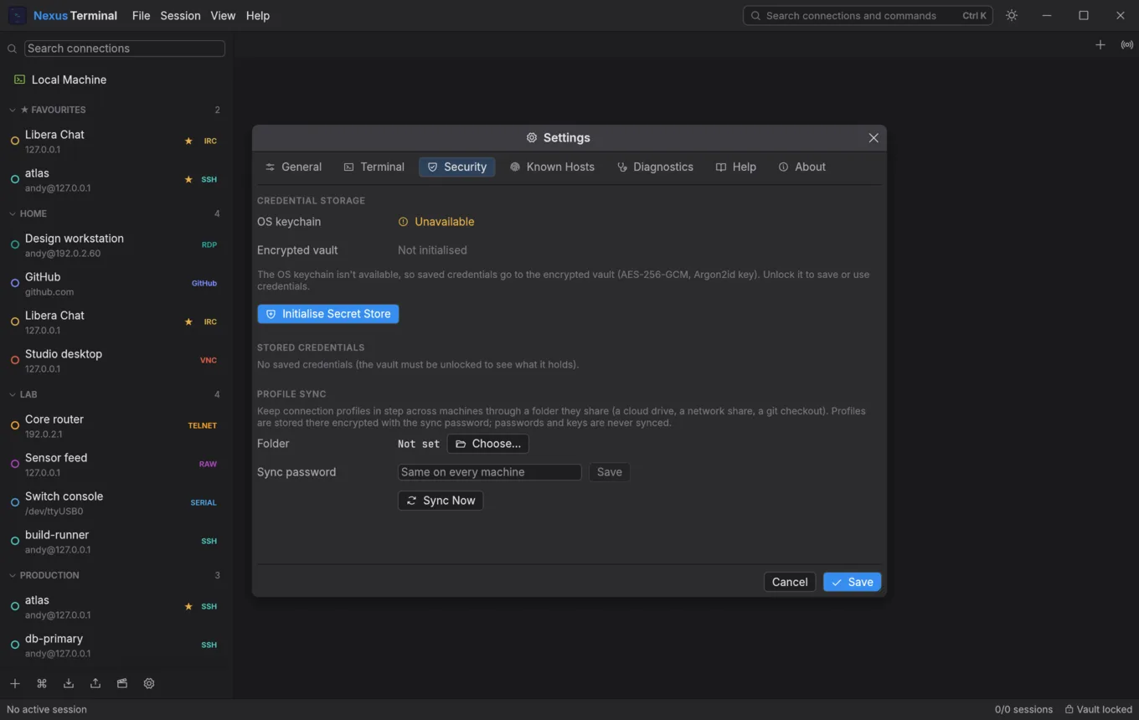
Task: Click the blue Save button at dialog bottom
Action: point(852,582)
